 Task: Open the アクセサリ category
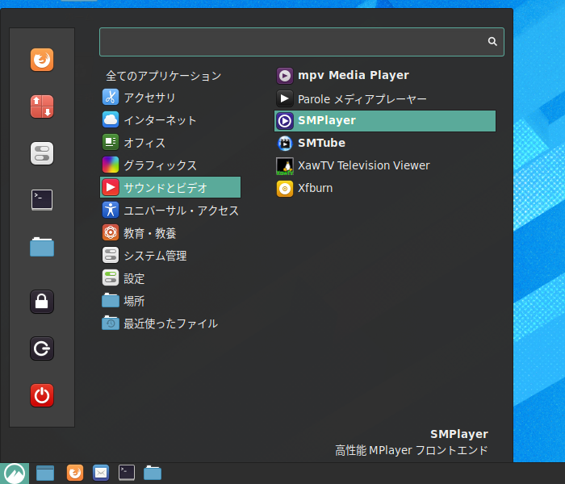[170, 98]
